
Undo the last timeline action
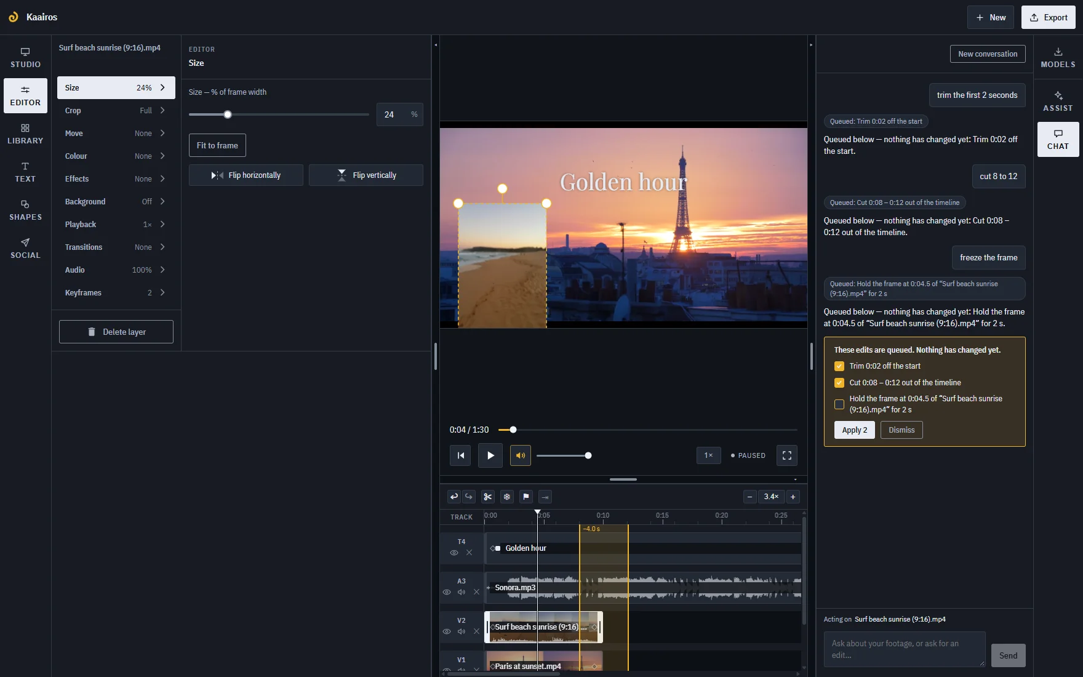(x=454, y=497)
